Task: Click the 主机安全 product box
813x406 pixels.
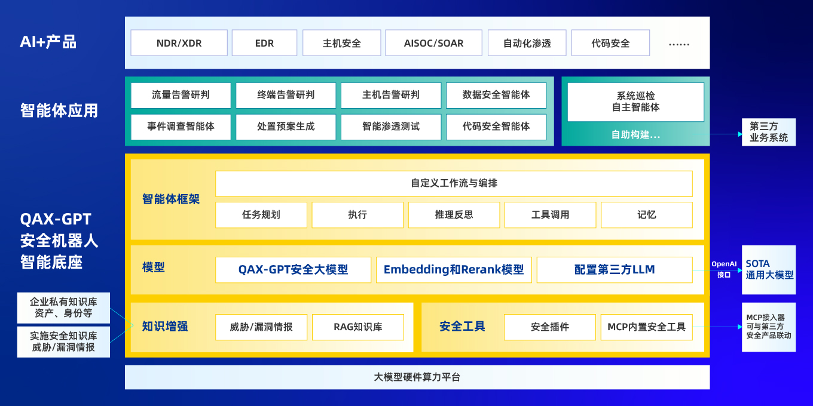Action: click(x=342, y=43)
